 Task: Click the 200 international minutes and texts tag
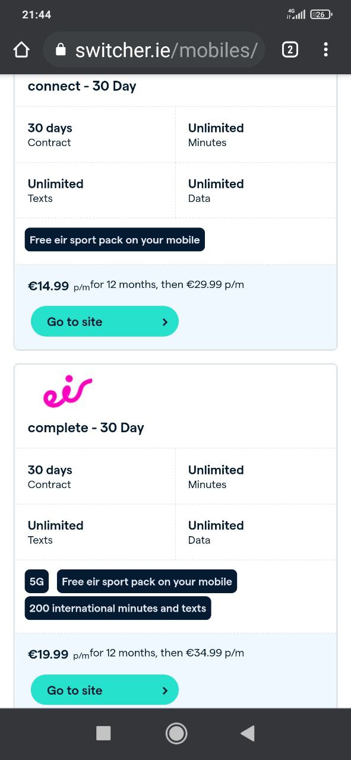coord(118,608)
